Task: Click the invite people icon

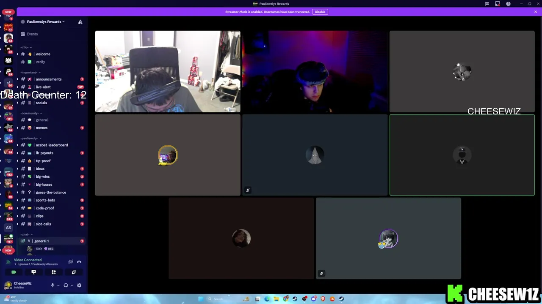Action: pos(80,22)
